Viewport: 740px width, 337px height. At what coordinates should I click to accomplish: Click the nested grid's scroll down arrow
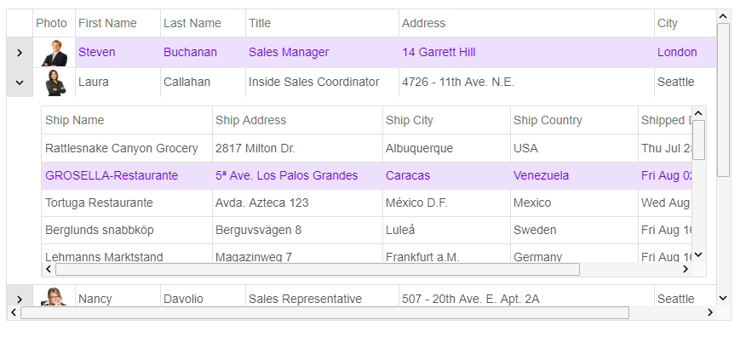[698, 255]
